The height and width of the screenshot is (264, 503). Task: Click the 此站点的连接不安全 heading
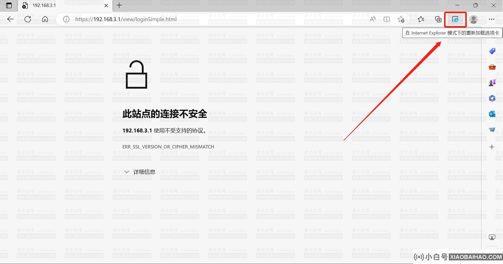[165, 114]
